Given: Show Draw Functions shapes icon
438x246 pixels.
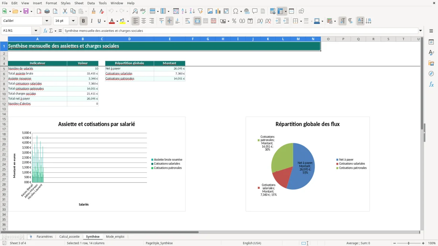Looking at the screenshot, I should (x=301, y=11).
